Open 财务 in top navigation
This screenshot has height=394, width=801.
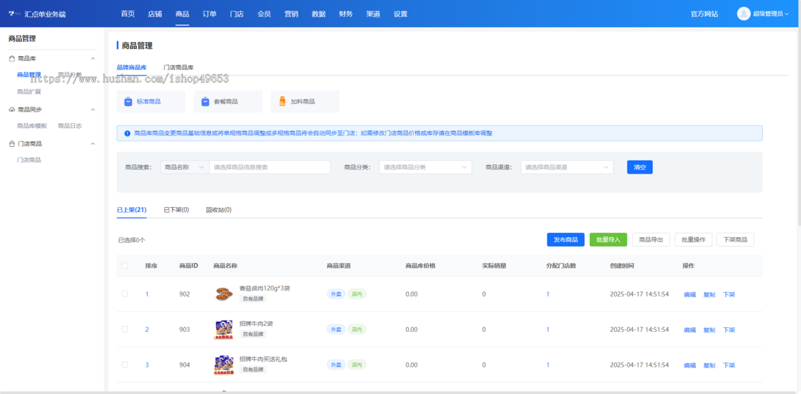click(x=346, y=14)
